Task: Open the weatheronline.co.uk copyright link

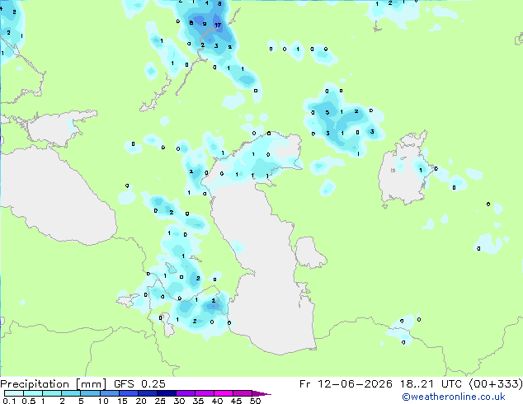Action: [x=454, y=397]
